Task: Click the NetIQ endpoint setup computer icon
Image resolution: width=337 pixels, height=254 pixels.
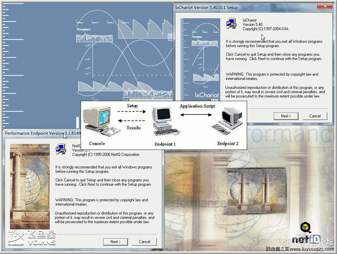Action: click(x=61, y=149)
